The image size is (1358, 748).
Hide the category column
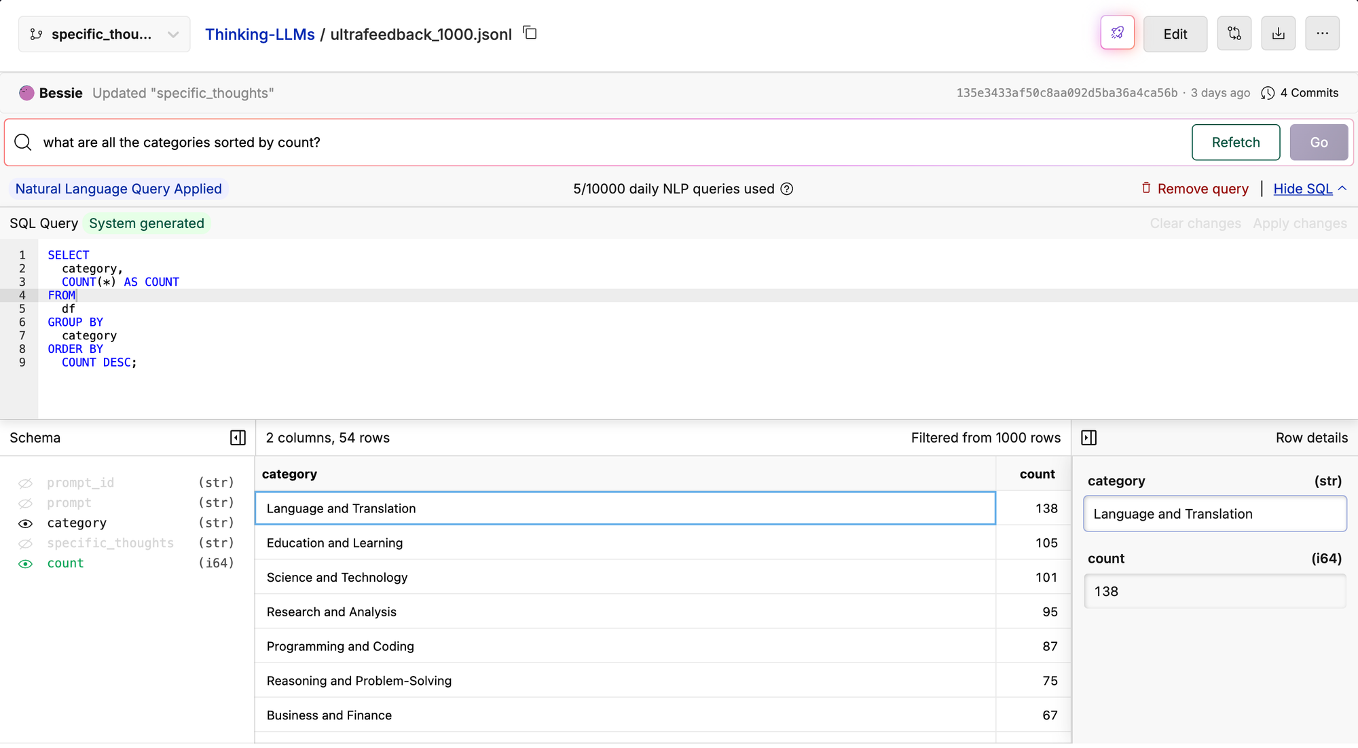pyautogui.click(x=25, y=523)
